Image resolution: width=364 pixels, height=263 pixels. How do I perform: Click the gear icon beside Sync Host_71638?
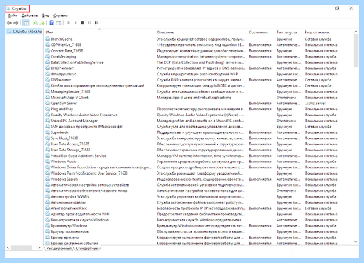point(47,138)
